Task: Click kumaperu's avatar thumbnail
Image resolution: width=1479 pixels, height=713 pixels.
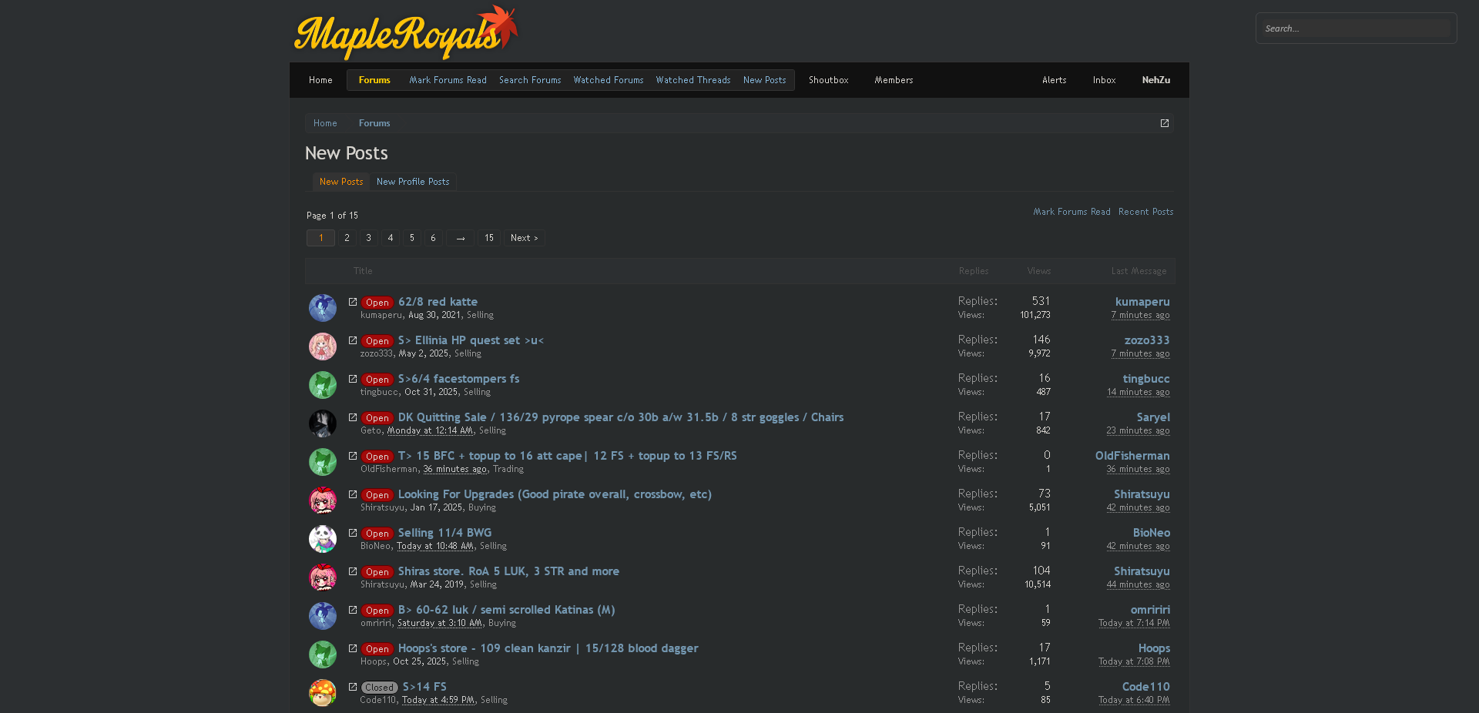Action: coord(322,308)
